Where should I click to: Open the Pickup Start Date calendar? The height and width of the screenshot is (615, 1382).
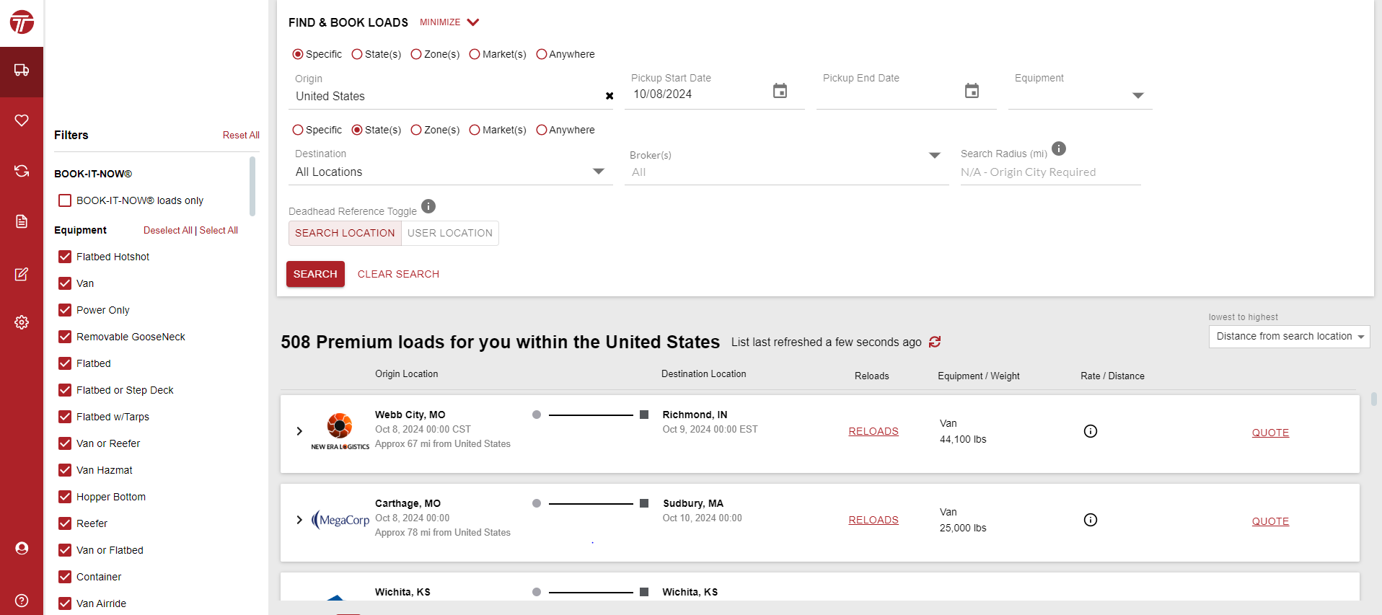click(780, 92)
